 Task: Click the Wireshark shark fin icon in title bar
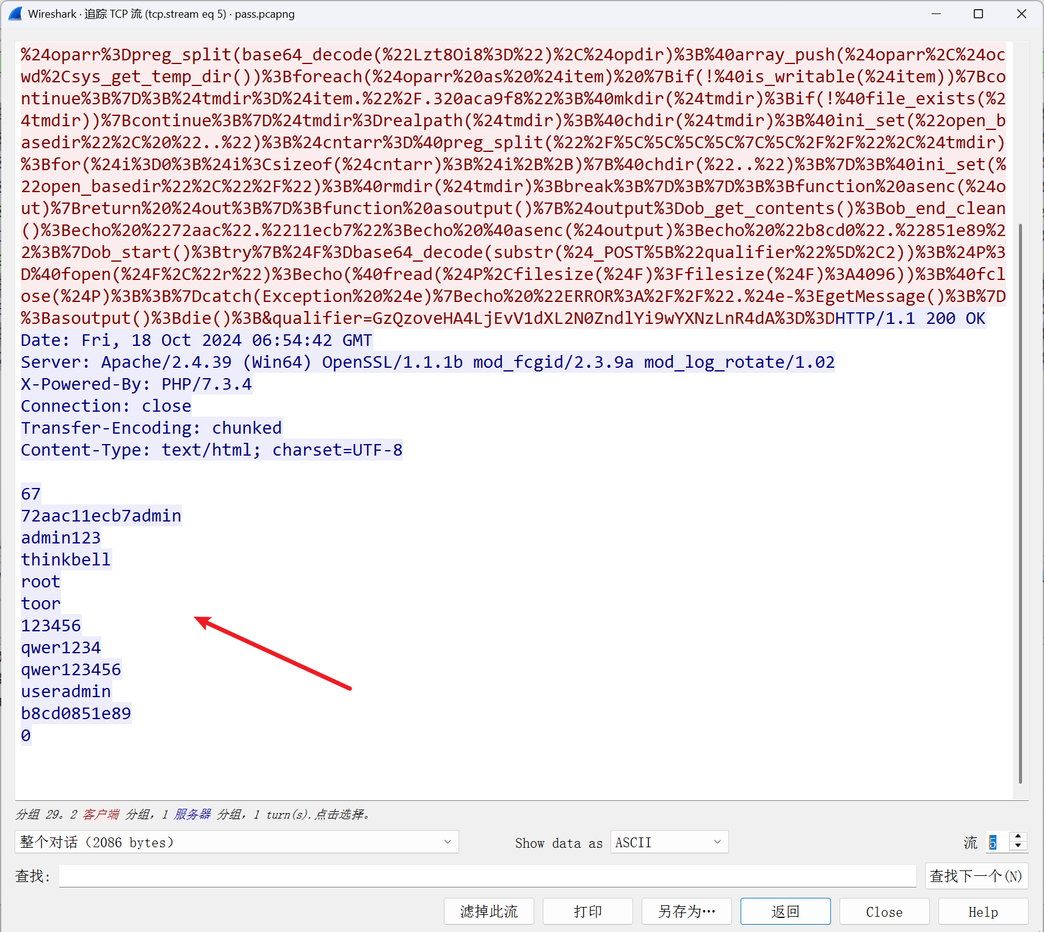click(15, 13)
